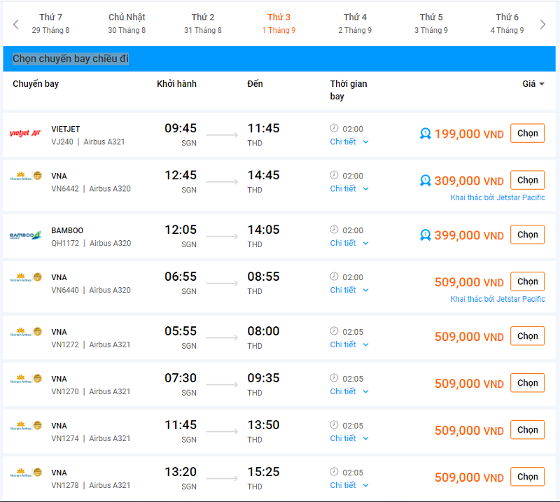The height and width of the screenshot is (502, 560).
Task: Click the Khởi hành column header
Action: tap(176, 84)
